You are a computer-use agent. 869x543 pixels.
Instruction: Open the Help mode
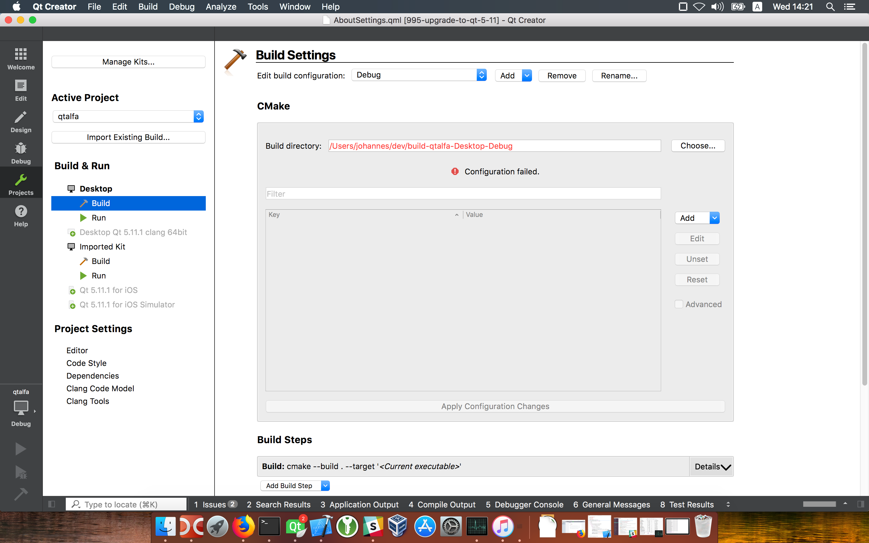(x=21, y=216)
